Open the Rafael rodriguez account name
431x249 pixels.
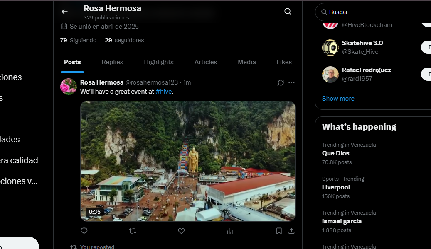(367, 70)
